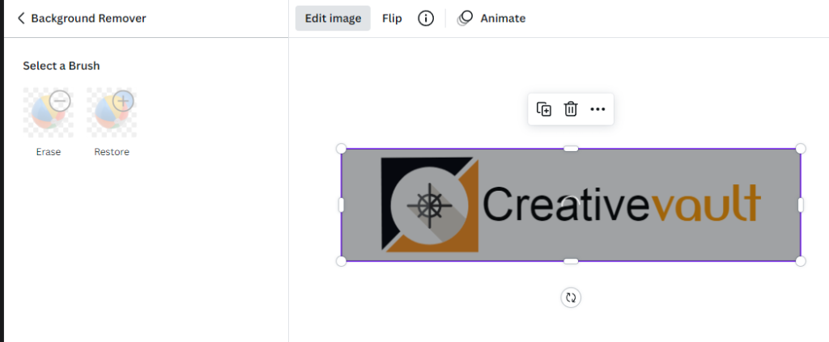Viewport: 829px width, 342px height.
Task: Click the Animate button
Action: 491,19
